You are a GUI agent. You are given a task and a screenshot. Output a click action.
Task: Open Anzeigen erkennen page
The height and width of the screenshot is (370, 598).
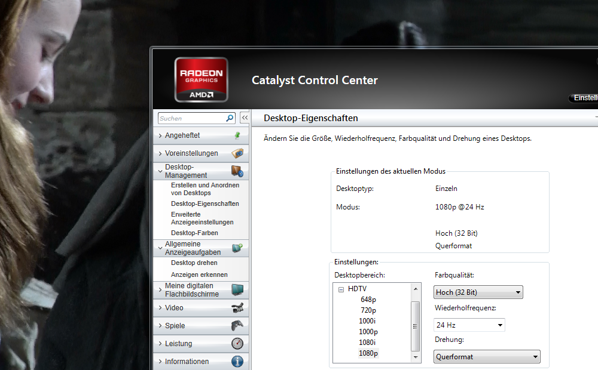[199, 275]
